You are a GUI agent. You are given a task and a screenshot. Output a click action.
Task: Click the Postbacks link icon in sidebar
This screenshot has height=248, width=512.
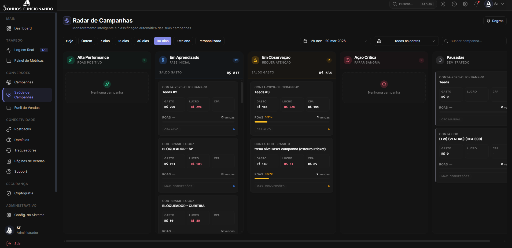click(x=9, y=129)
